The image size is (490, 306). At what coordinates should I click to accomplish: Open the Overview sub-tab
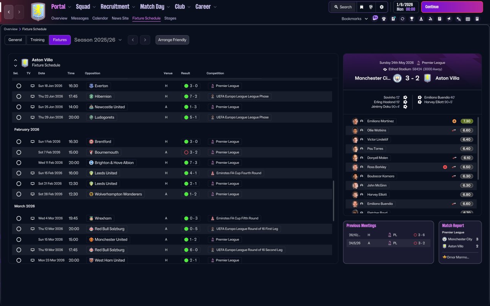tap(59, 18)
